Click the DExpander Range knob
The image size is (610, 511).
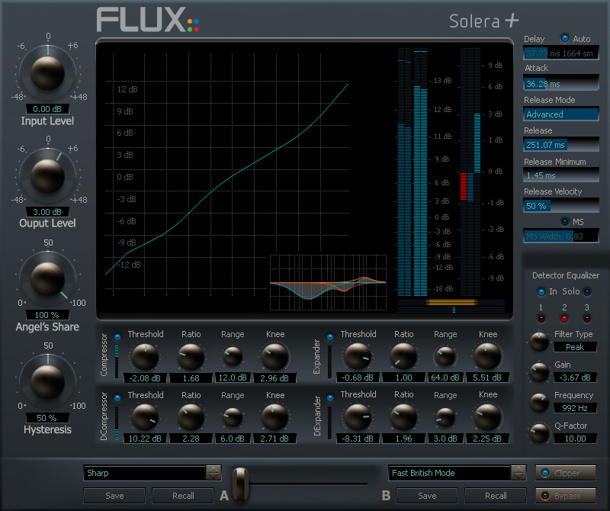click(x=445, y=417)
